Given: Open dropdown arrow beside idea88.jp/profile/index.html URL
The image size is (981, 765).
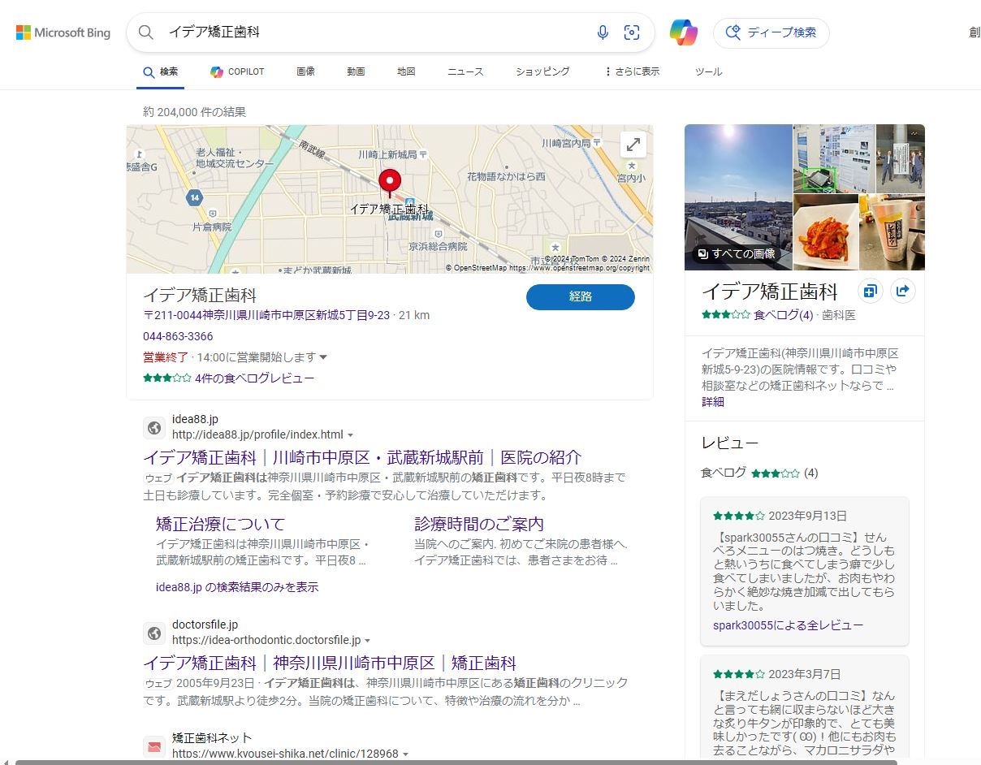Looking at the screenshot, I should coord(350,435).
